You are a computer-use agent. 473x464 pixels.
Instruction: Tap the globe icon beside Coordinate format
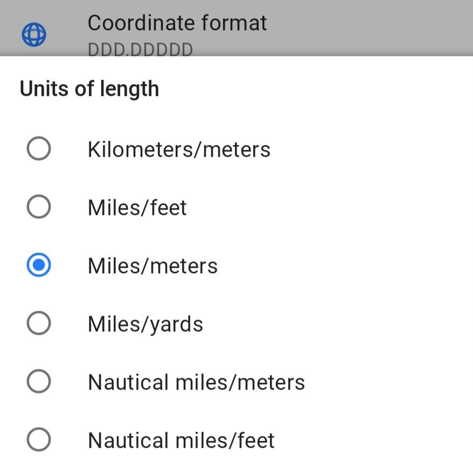[x=34, y=35]
